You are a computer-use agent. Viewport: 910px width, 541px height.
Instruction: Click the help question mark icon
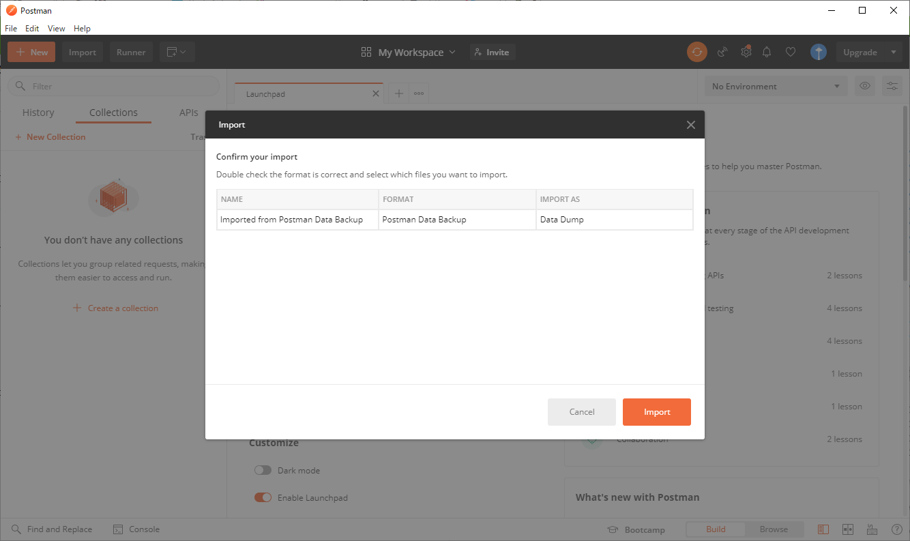[x=897, y=529]
